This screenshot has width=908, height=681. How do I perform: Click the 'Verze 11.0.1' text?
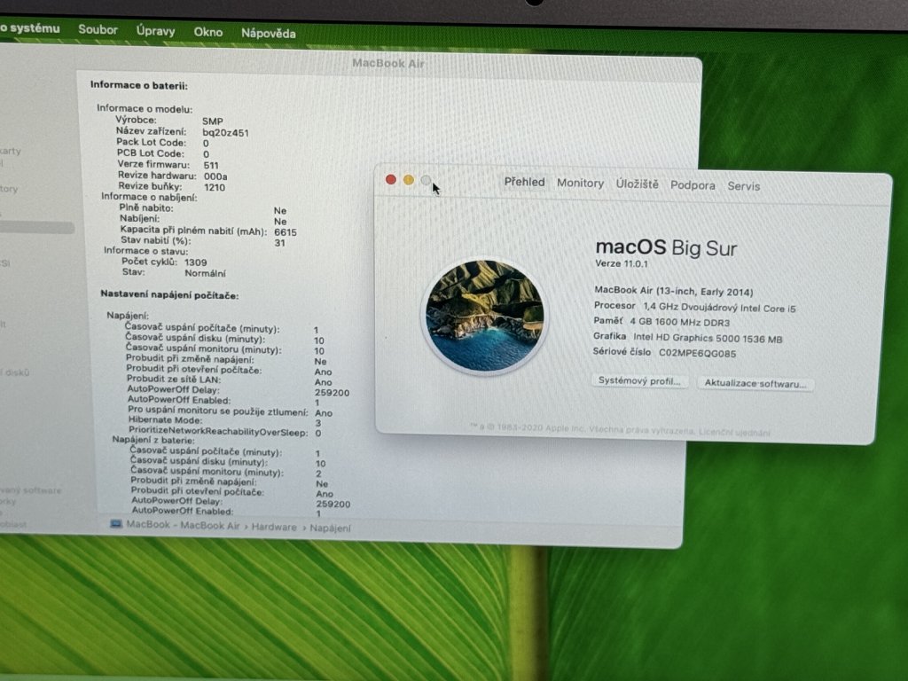tap(622, 263)
